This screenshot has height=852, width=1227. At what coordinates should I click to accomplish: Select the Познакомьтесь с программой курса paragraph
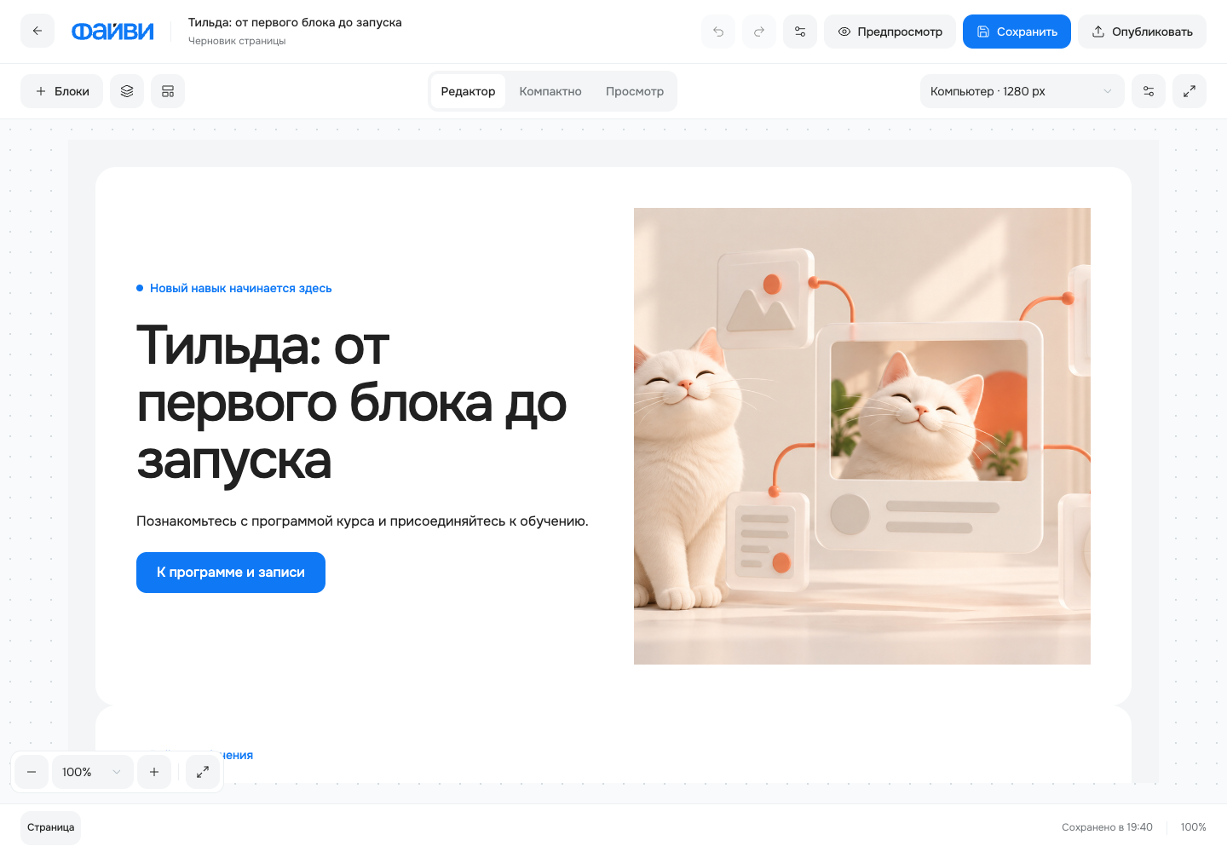362,521
